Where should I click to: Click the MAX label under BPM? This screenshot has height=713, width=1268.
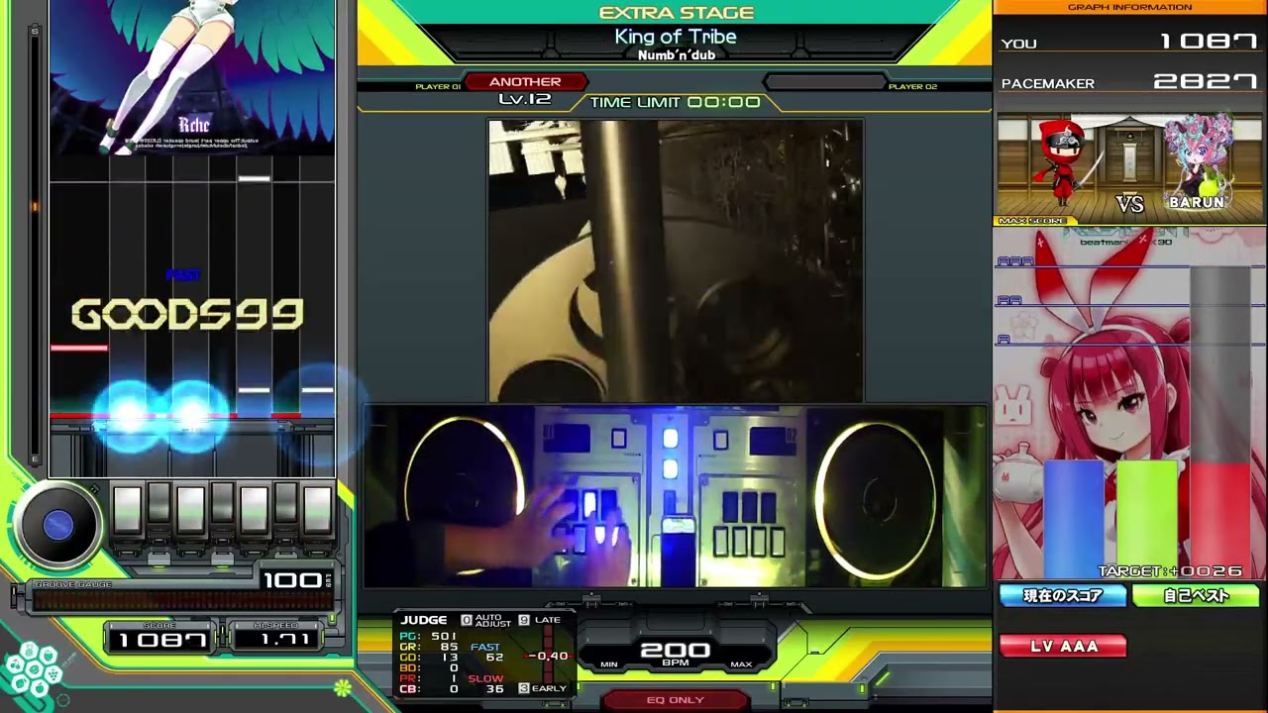pyautogui.click(x=740, y=664)
